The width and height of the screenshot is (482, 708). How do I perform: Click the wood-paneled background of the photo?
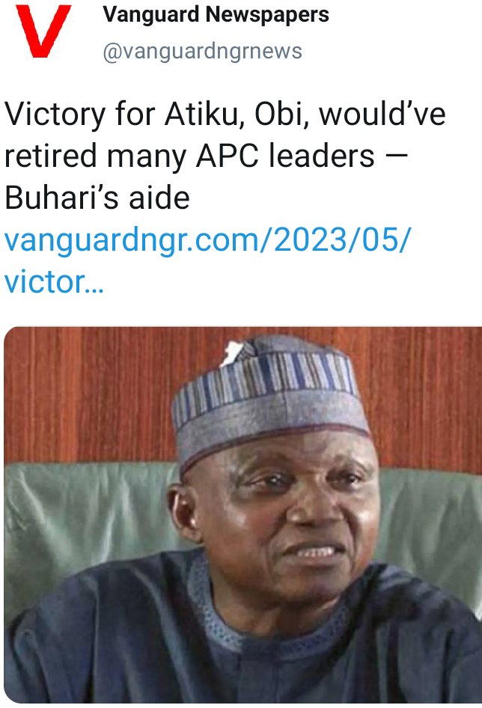(90, 389)
